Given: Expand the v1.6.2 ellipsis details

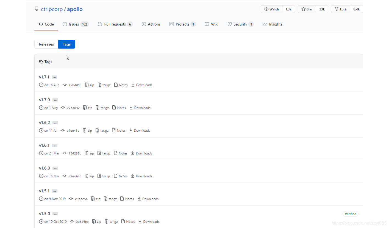Looking at the screenshot, I should [x=55, y=123].
